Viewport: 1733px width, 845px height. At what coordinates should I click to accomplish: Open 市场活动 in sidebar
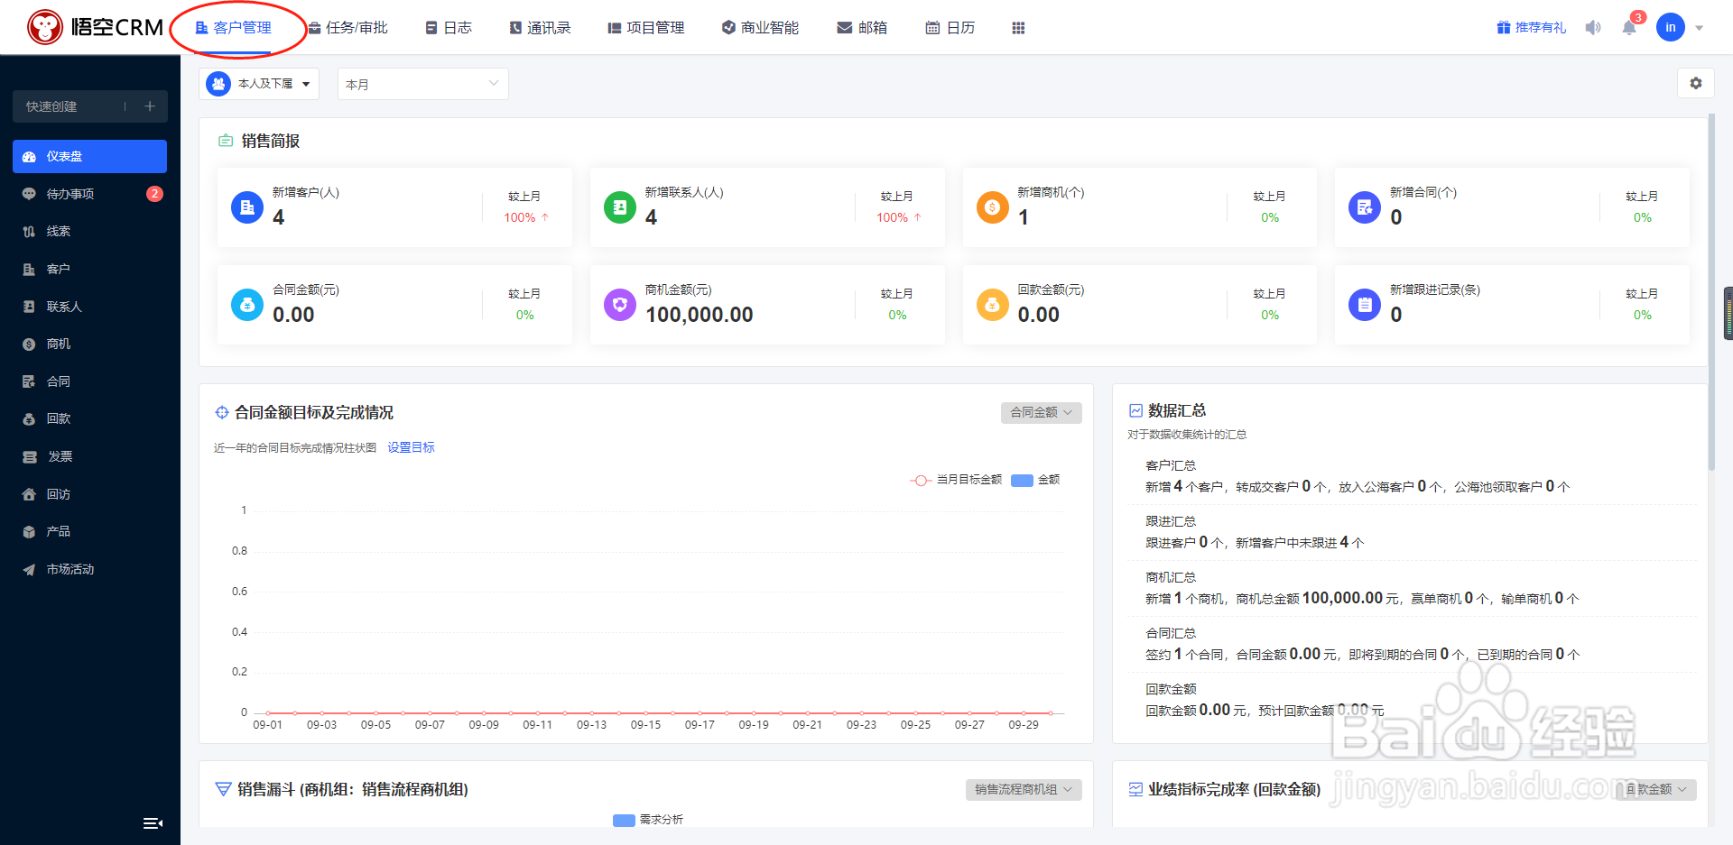tap(89, 569)
